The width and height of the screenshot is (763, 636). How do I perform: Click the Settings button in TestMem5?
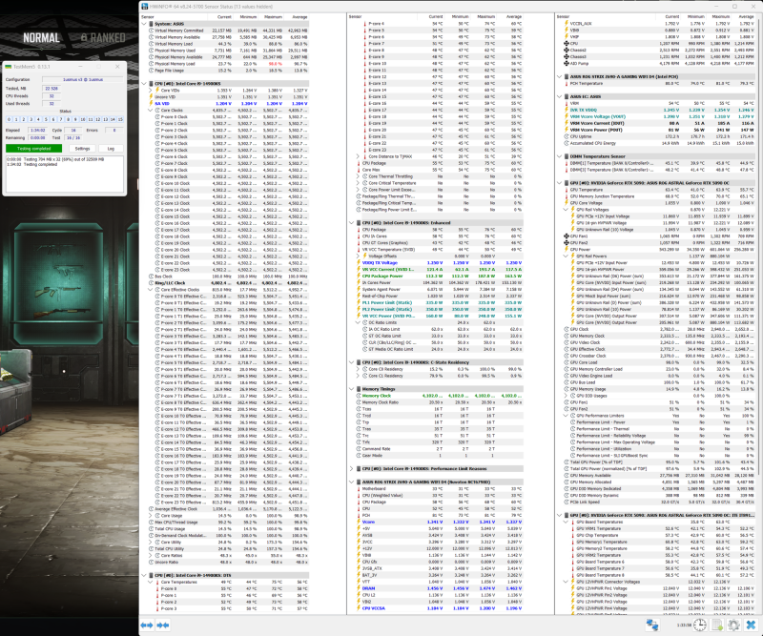point(82,149)
